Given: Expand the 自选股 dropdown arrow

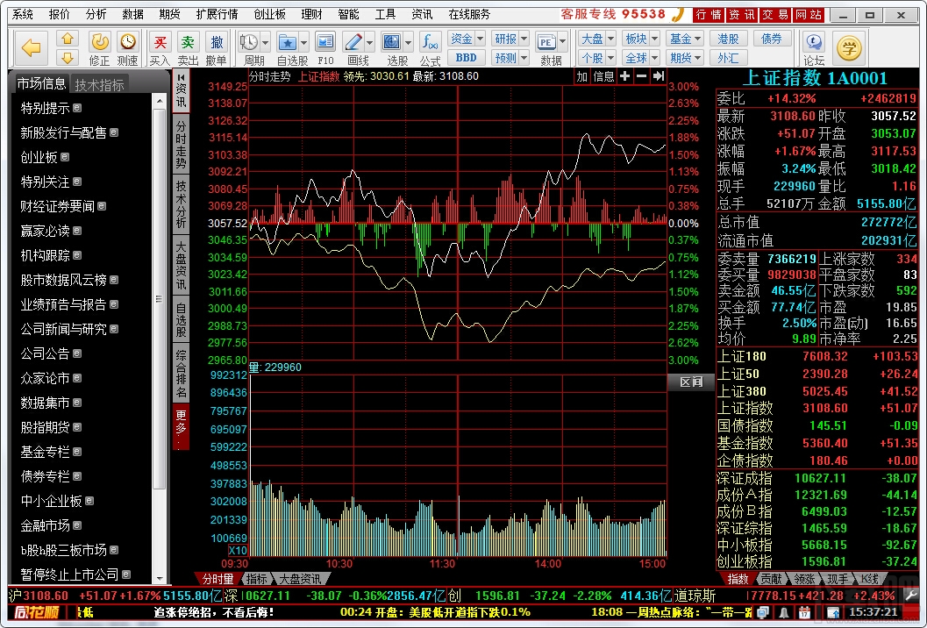Looking at the screenshot, I should (x=303, y=43).
